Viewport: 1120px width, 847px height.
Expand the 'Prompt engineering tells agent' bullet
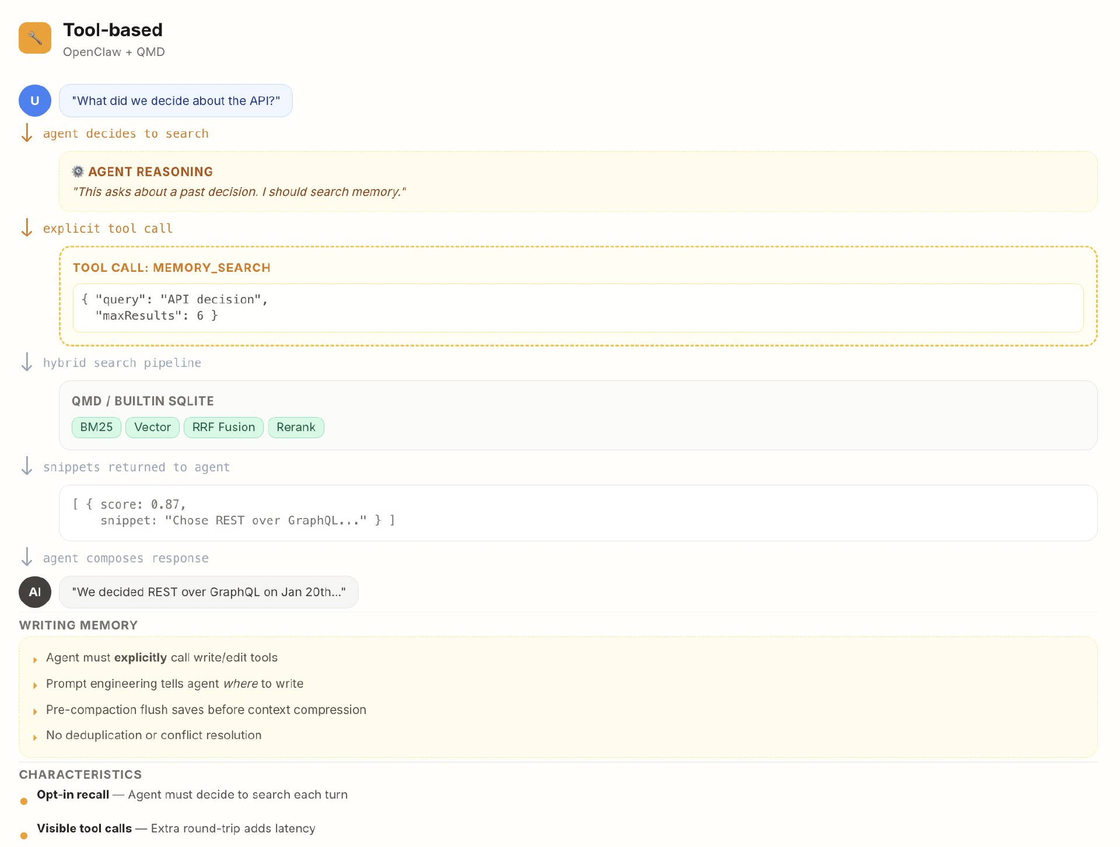pos(35,685)
